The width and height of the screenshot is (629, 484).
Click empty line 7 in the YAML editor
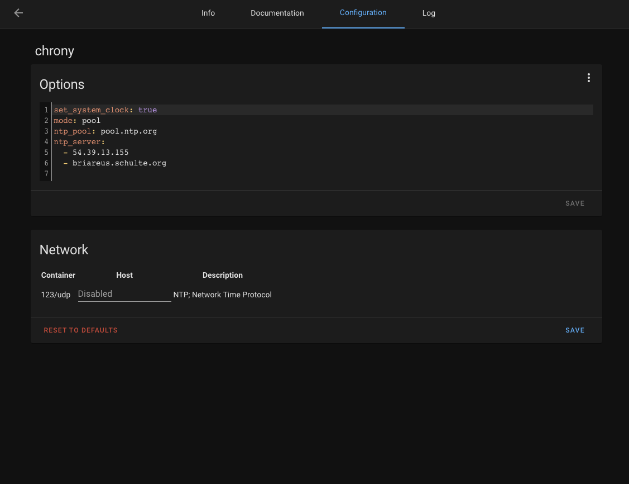coord(323,173)
